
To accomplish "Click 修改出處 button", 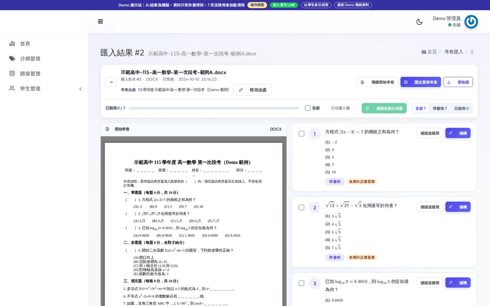I will [253, 90].
